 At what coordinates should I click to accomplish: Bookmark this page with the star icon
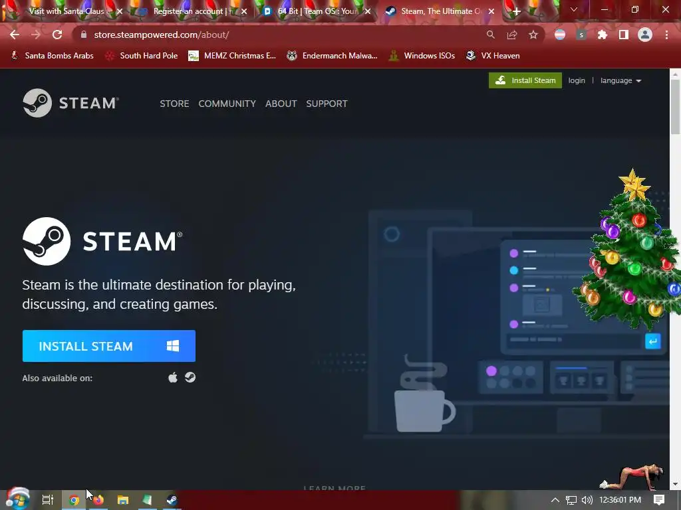[533, 35]
